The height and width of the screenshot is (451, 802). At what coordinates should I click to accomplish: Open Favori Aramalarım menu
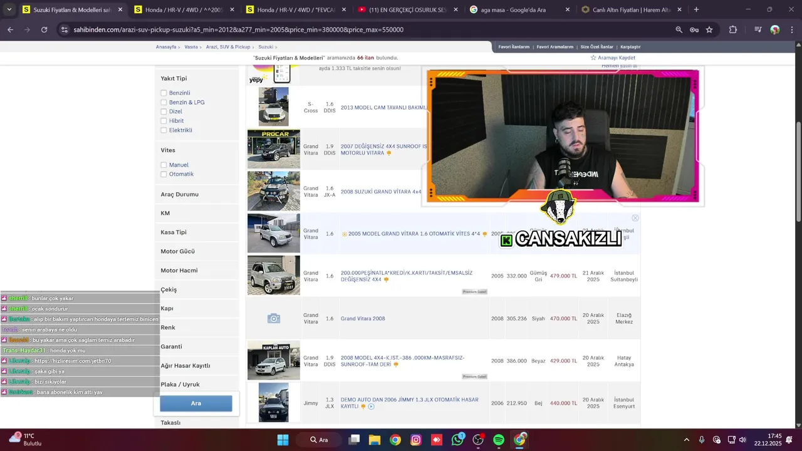click(x=555, y=47)
